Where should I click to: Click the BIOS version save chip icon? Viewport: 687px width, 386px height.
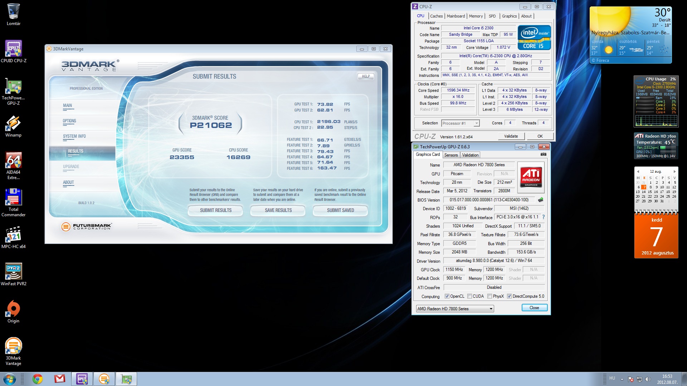541,200
